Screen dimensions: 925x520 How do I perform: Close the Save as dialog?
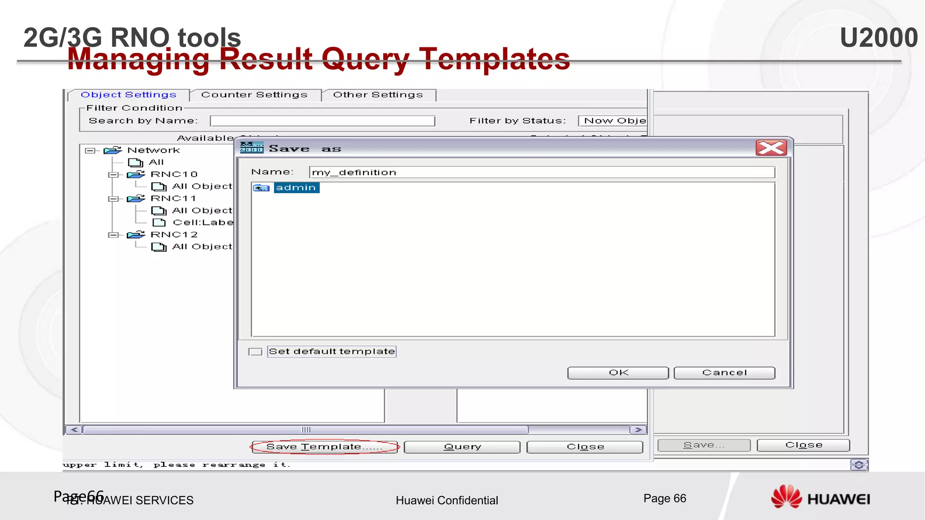[771, 148]
